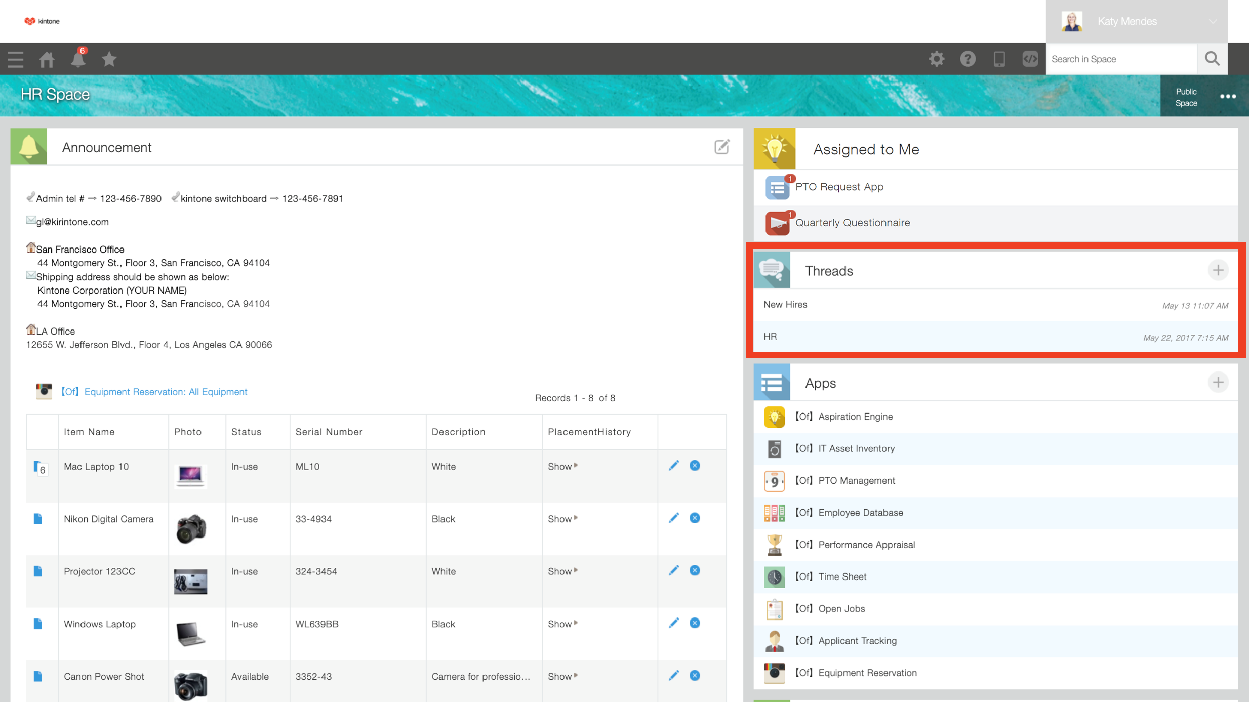Viewport: 1249px width, 702px height.
Task: Edit the Announcement section
Action: 721,147
